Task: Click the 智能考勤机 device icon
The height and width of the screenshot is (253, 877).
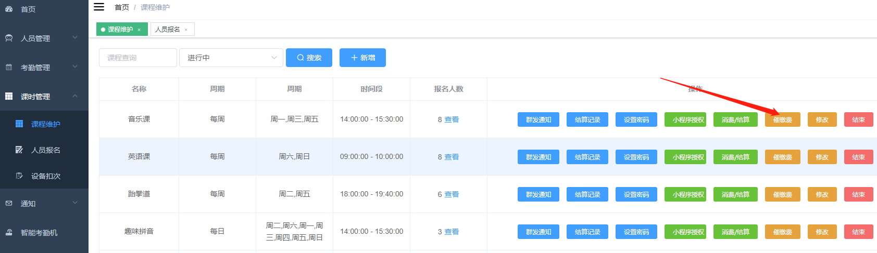Action: [9, 232]
